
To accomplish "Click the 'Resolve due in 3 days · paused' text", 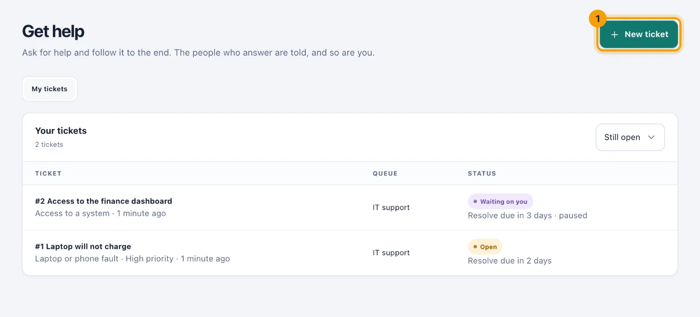I will (x=527, y=216).
